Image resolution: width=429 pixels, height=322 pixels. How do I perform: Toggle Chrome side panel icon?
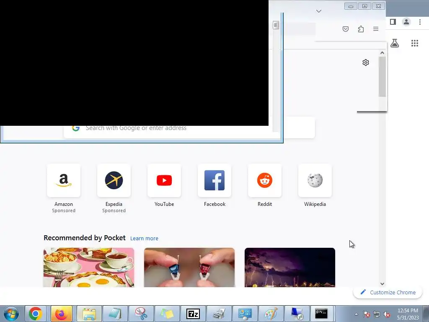click(393, 22)
